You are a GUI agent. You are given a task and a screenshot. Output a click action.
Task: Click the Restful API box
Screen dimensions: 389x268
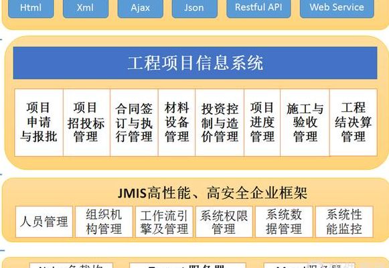258,8
